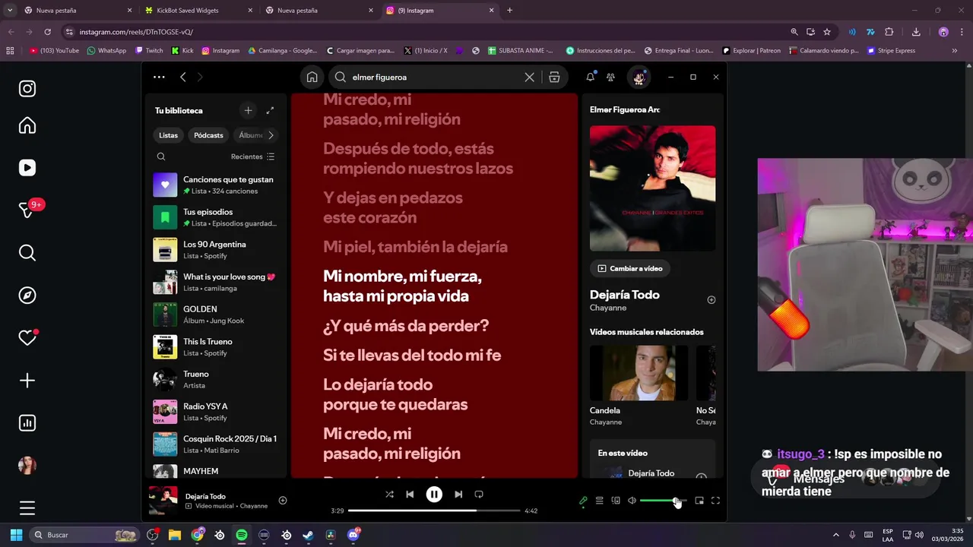This screenshot has height=547, width=973.
Task: Click the Spotify search field
Action: click(x=433, y=77)
